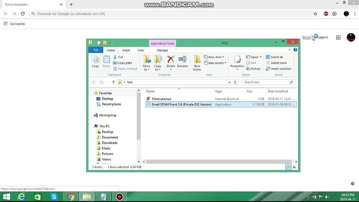Click Paste shortcut in the ribbon
The height and width of the screenshot is (202, 359).
point(125,69)
